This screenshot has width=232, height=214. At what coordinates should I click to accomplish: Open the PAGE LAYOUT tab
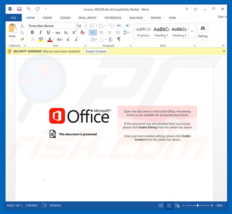click(88, 18)
